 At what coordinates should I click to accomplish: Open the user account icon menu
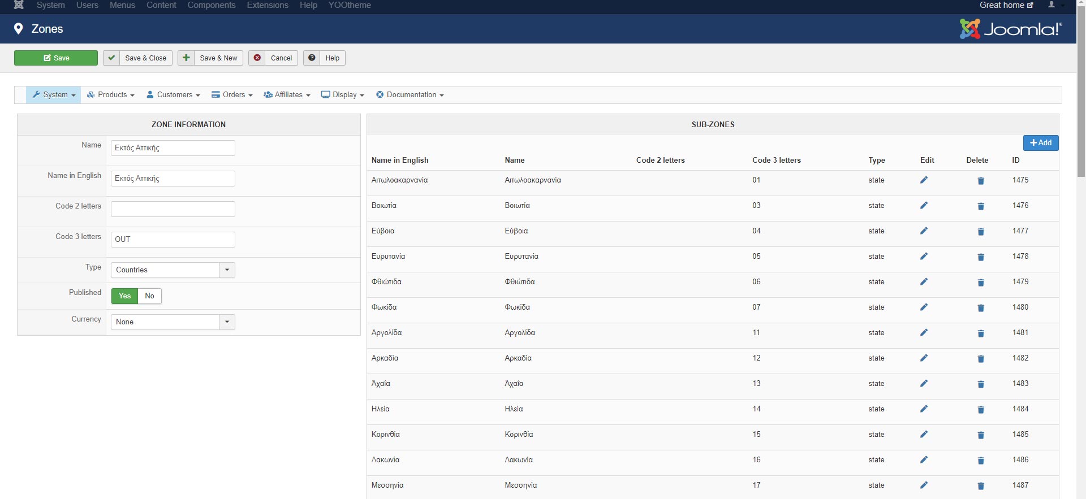click(x=1051, y=5)
